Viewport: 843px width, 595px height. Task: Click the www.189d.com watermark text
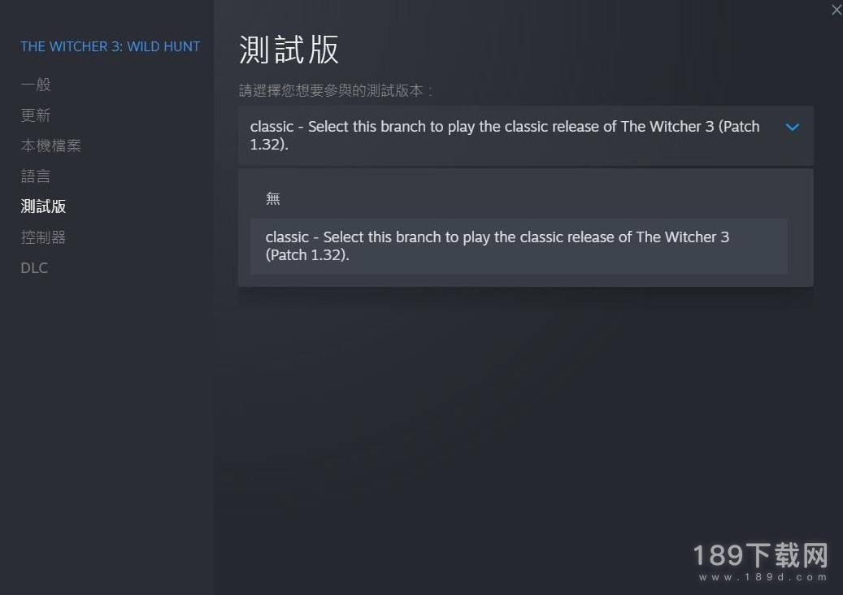pos(763,577)
